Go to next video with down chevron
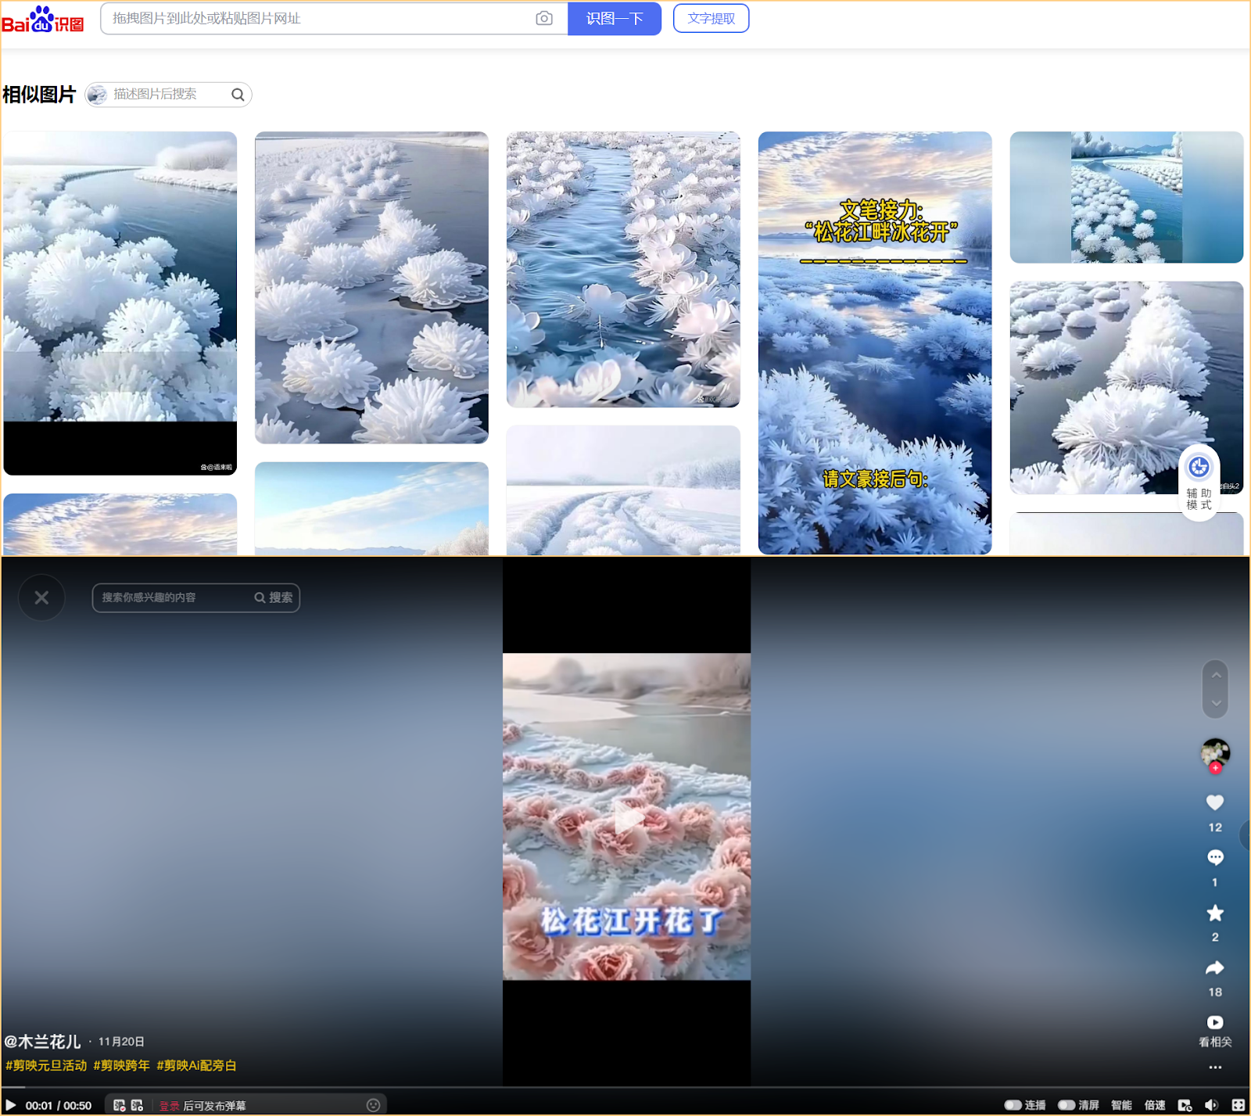This screenshot has height=1116, width=1251. pyautogui.click(x=1215, y=703)
